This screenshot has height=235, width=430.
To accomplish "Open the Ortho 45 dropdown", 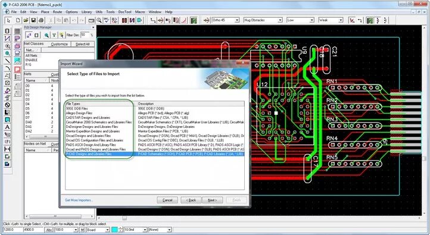I will click(x=237, y=20).
